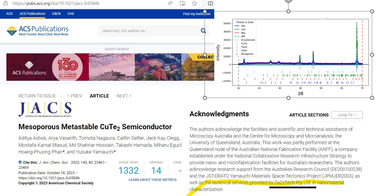Image resolution: width=379 pixels, height=196 pixels.
Task: Open the Jump To dropdown
Action: [x=347, y=115]
